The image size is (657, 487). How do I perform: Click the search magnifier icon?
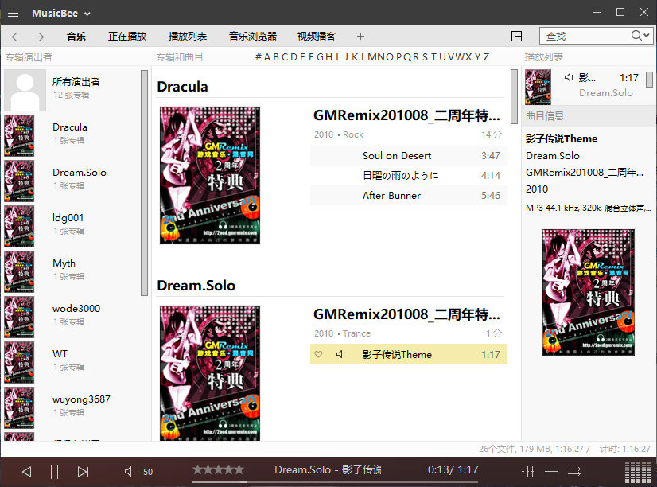pyautogui.click(x=636, y=36)
